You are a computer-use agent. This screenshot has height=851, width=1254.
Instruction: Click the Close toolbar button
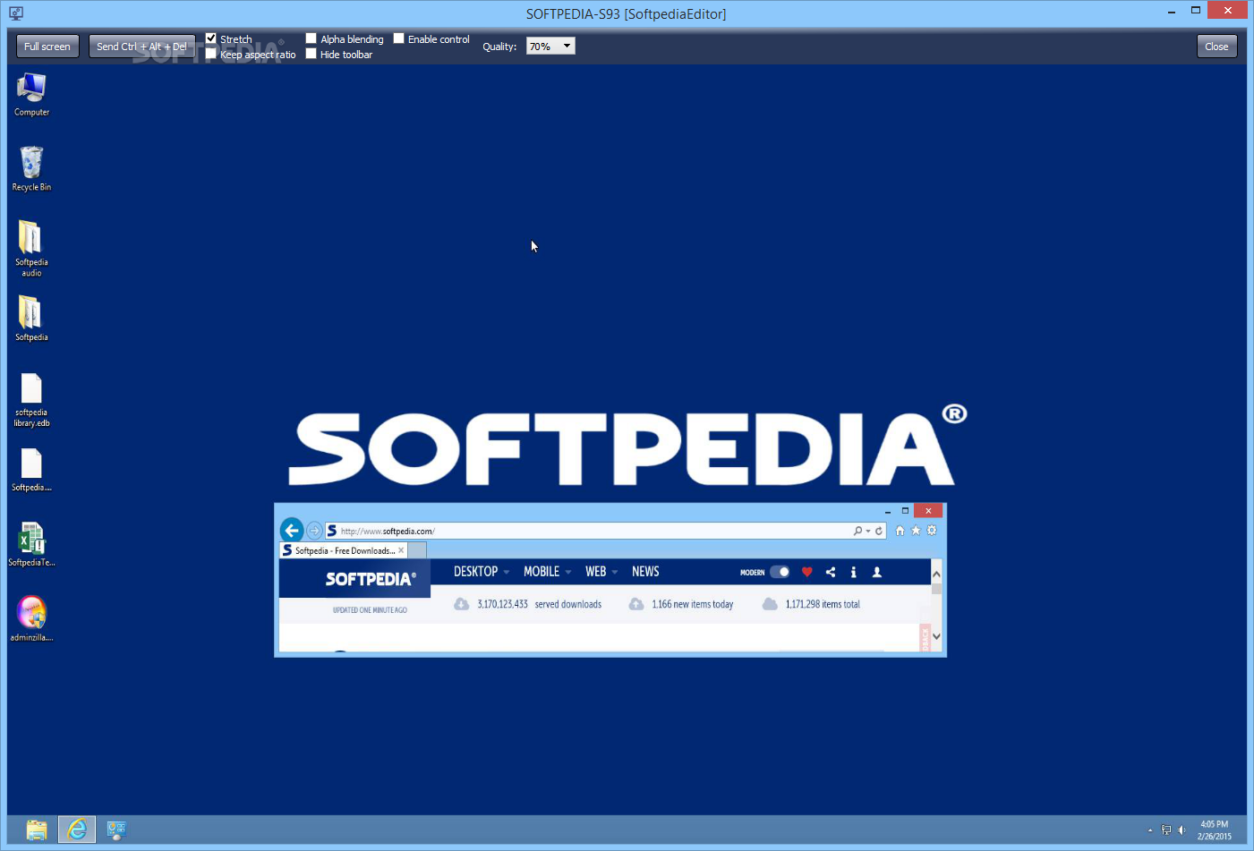(x=1217, y=47)
